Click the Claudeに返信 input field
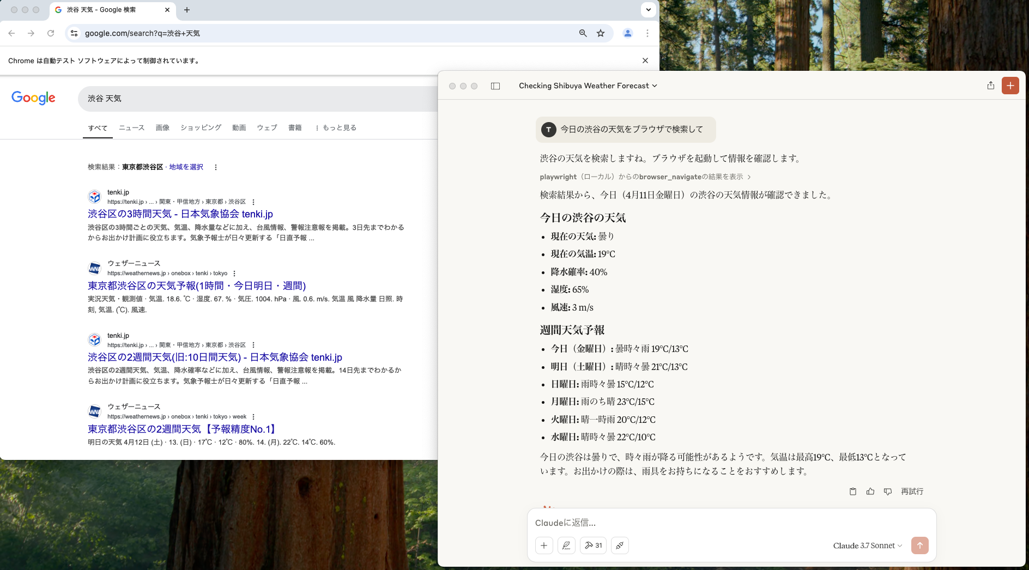This screenshot has width=1029, height=570. 654,523
